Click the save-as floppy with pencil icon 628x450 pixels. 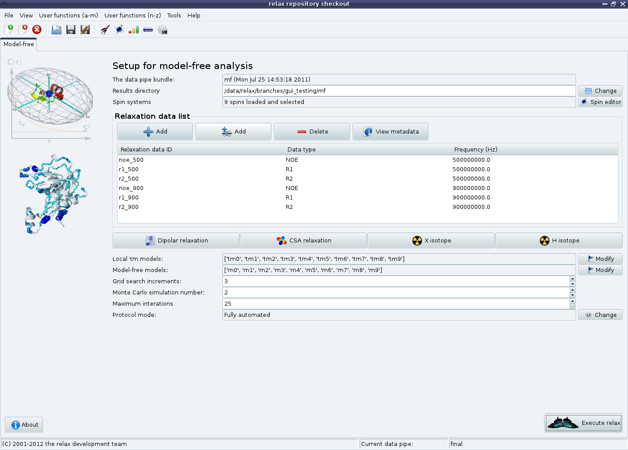[x=85, y=30]
